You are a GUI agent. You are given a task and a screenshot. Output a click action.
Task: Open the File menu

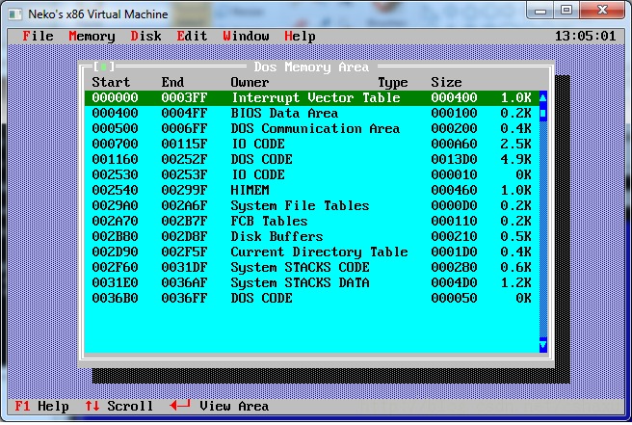[x=38, y=36]
